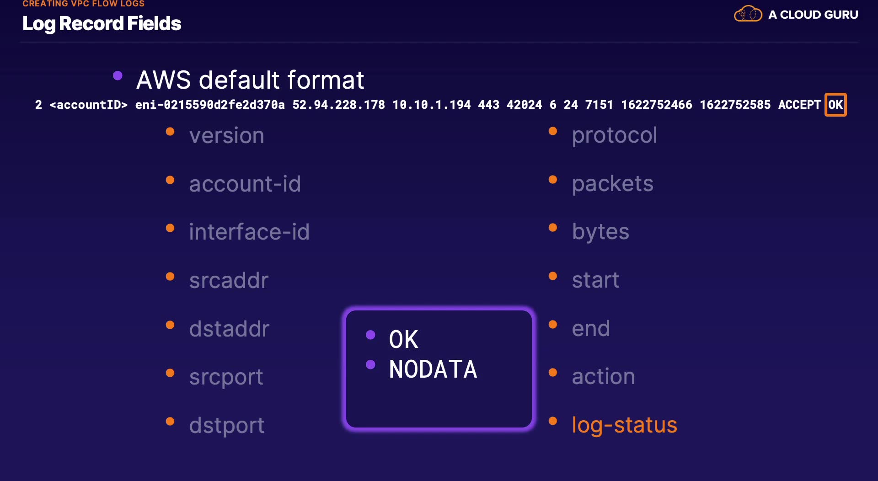The image size is (878, 481).
Task: Click the OK entry in the purple box
Action: tap(403, 339)
